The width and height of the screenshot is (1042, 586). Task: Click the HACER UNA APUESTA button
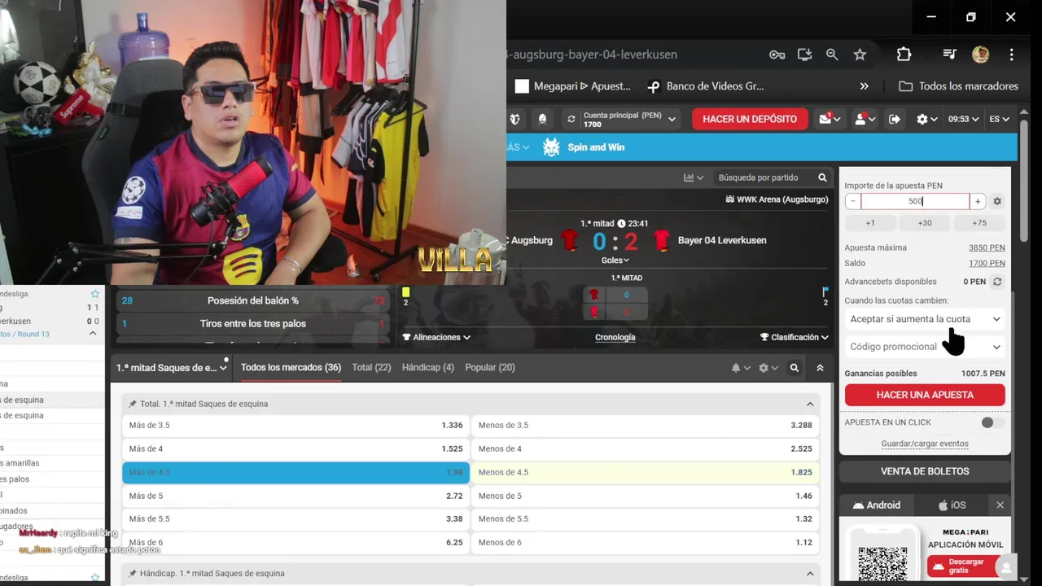[925, 395]
